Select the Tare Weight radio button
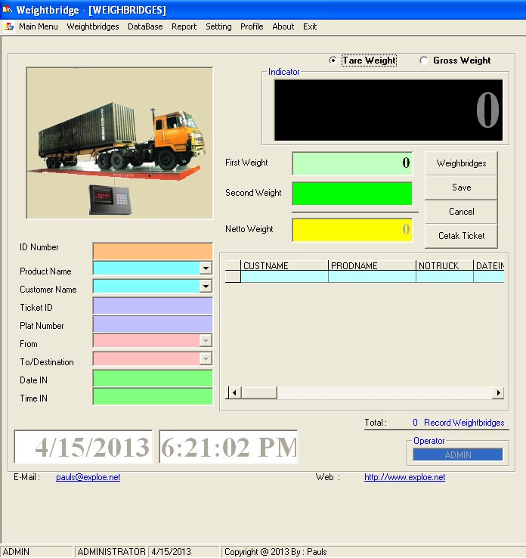Screen dimensions: 526x558 pyautogui.click(x=333, y=60)
